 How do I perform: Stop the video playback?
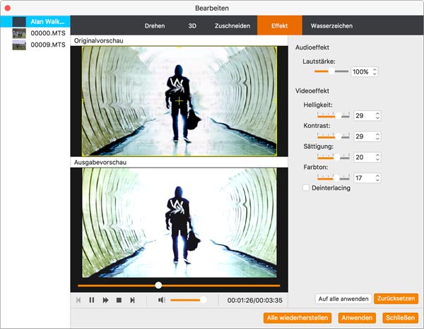coord(119,300)
